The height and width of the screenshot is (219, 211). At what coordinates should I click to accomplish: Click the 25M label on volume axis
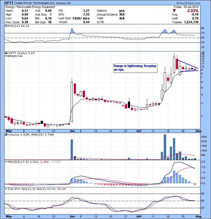(x=204, y=137)
